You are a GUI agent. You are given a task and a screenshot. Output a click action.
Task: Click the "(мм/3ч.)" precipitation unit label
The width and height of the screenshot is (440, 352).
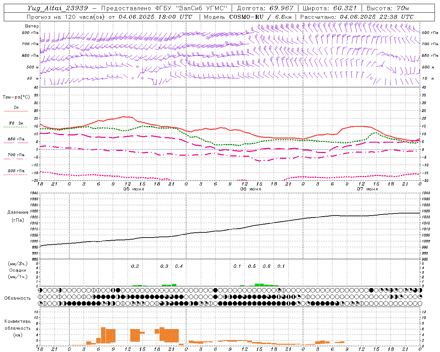pyautogui.click(x=18, y=264)
